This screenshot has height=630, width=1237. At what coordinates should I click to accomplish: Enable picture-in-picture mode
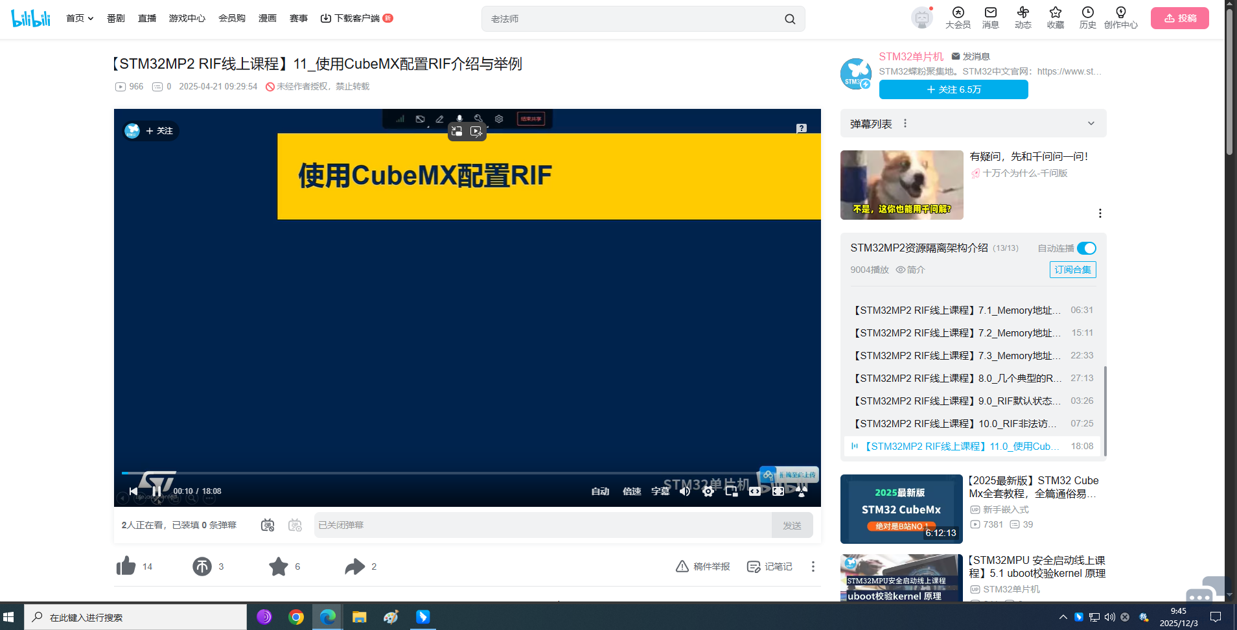point(731,491)
